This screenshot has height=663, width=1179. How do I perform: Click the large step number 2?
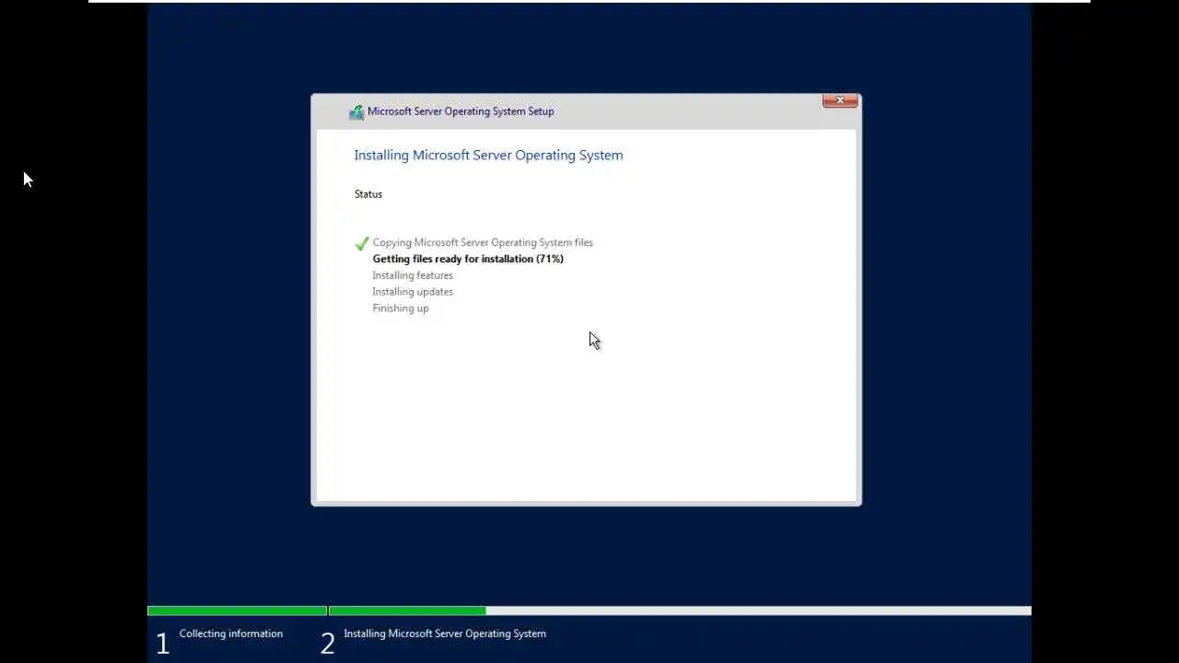pyautogui.click(x=327, y=644)
